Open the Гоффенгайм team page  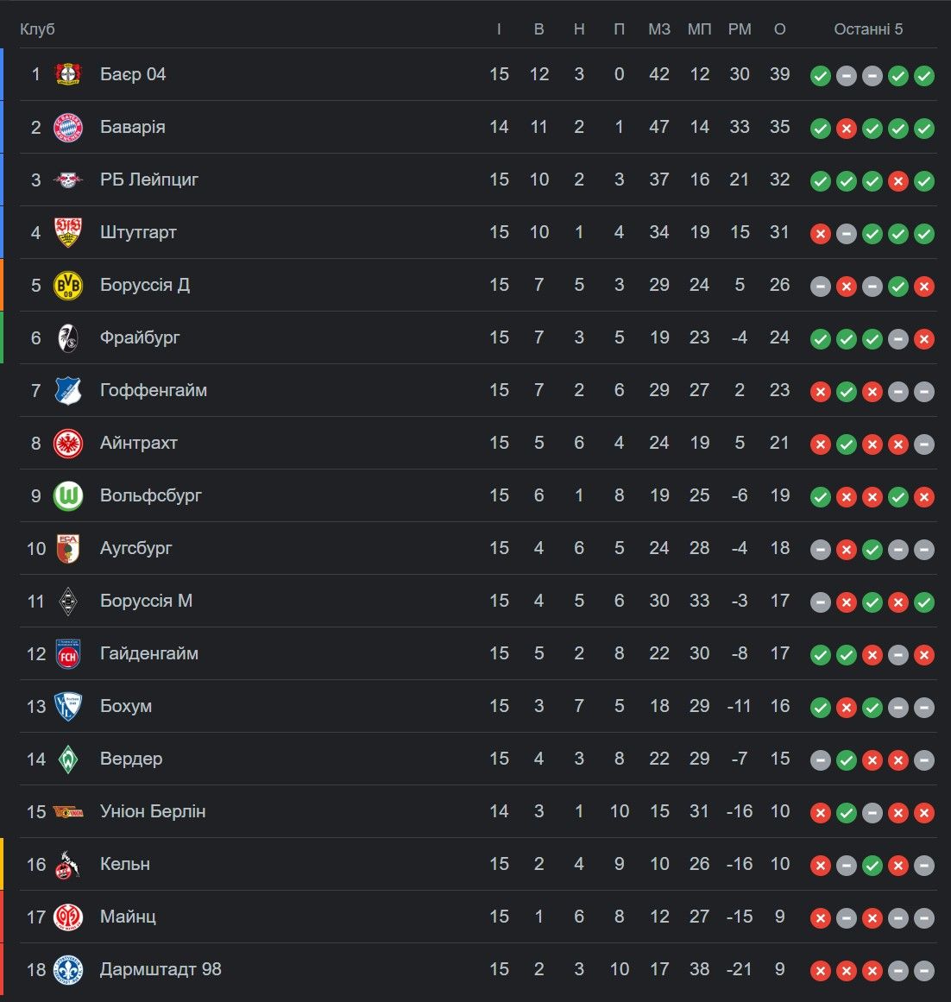[x=154, y=390]
